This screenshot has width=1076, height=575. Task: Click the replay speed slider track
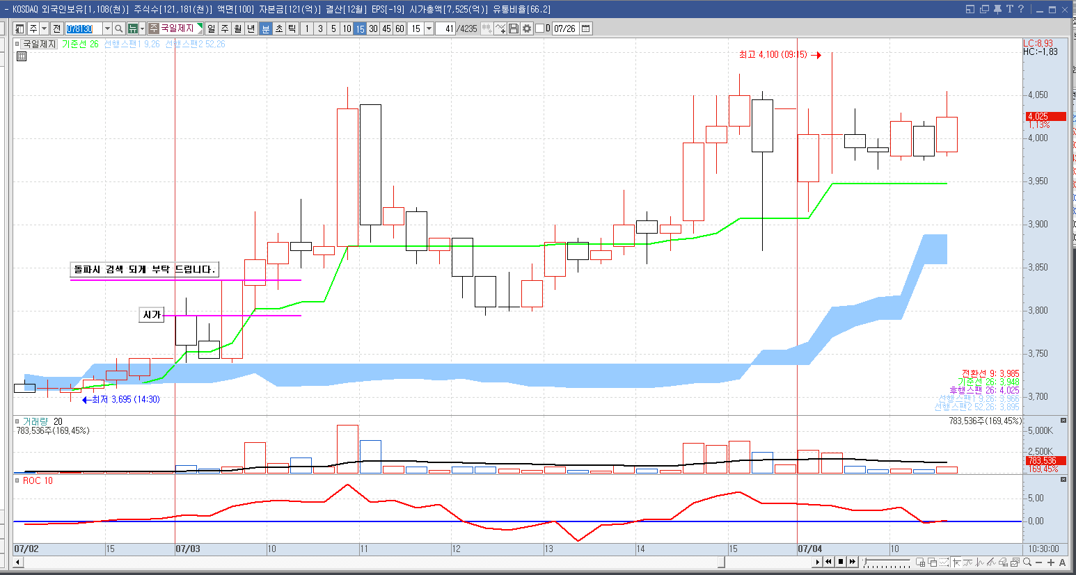(887, 562)
